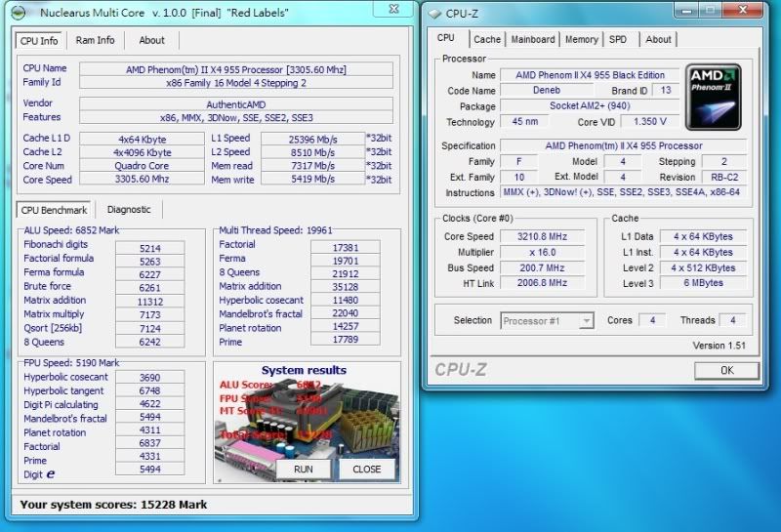Close the CPU-Z window
This screenshot has height=532, width=781.
(x=743, y=9)
